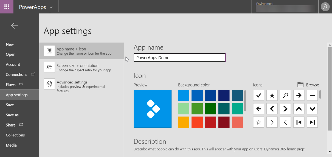This screenshot has height=157, width=332.
Task: Select the outlined star icon
Action: (258, 122)
